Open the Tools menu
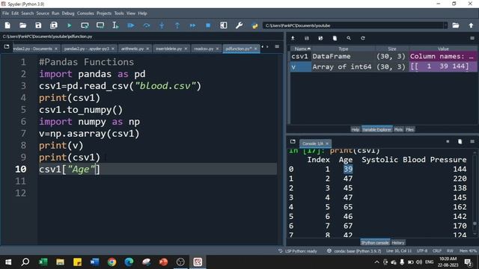The width and height of the screenshot is (479, 269). click(119, 13)
